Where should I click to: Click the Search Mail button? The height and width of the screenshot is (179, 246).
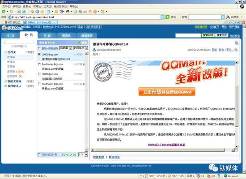pyautogui.click(x=208, y=35)
